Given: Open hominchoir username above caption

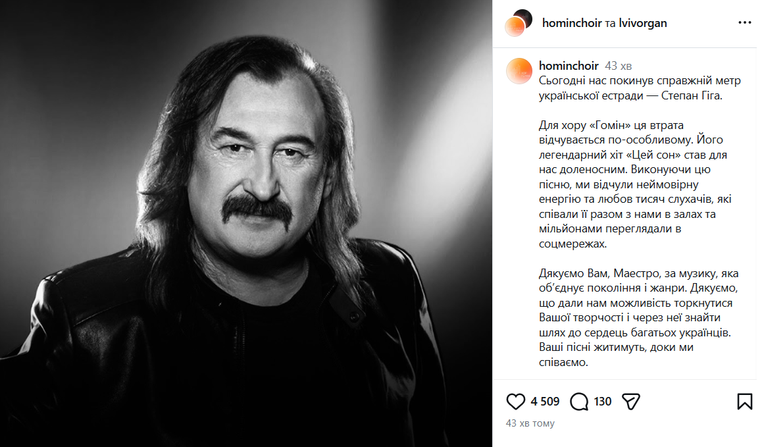Looking at the screenshot, I should 569,66.
